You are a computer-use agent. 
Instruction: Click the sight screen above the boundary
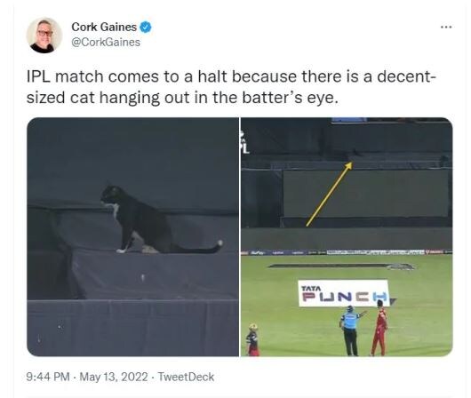click(x=365, y=193)
